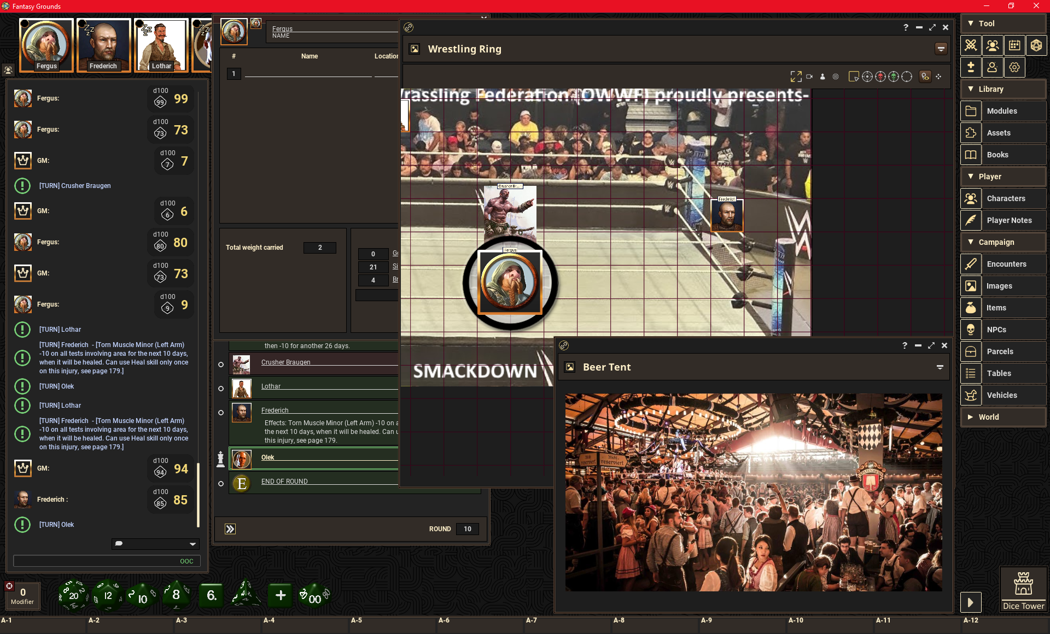The width and height of the screenshot is (1050, 634).
Task: Click the green plus fudge die
Action: 281,595
